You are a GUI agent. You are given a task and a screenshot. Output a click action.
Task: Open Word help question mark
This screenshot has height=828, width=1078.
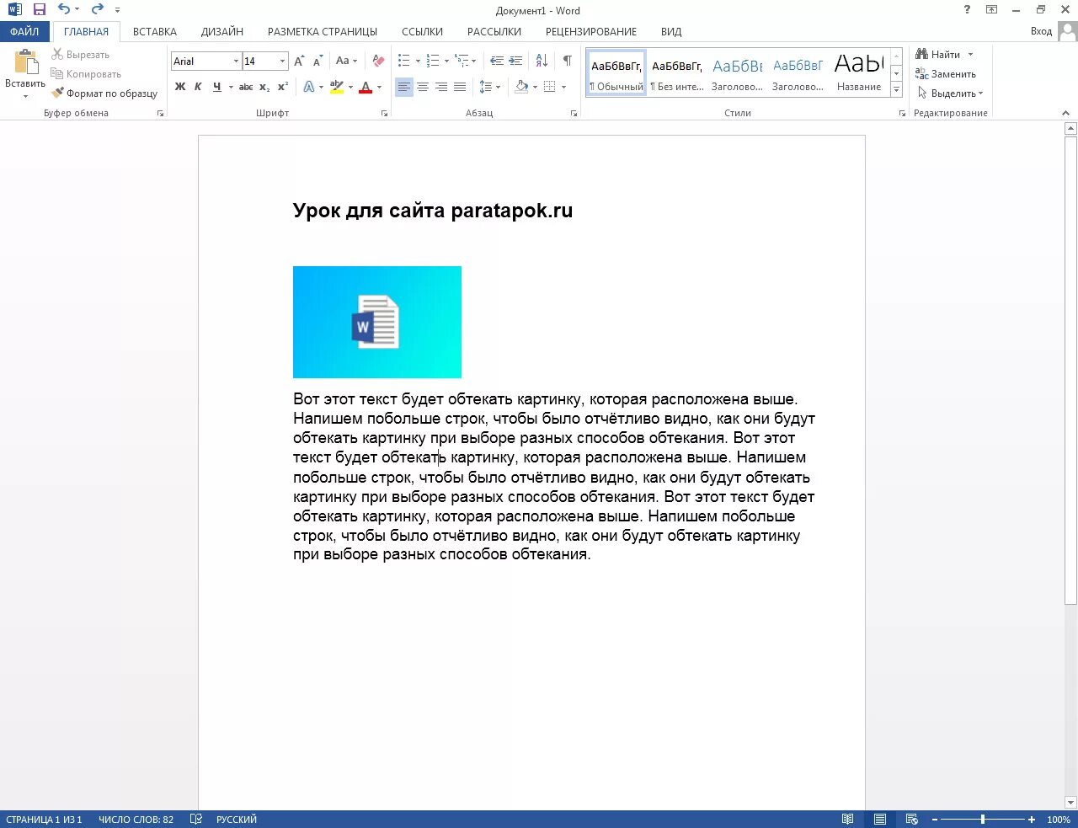[967, 9]
